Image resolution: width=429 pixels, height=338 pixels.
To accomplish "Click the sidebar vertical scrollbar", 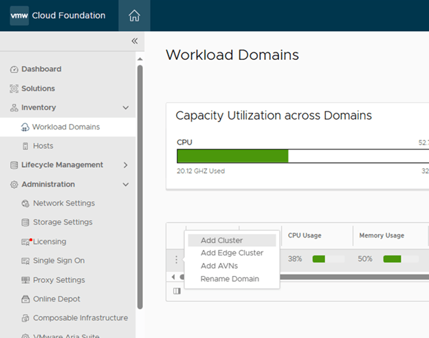I will point(140,186).
